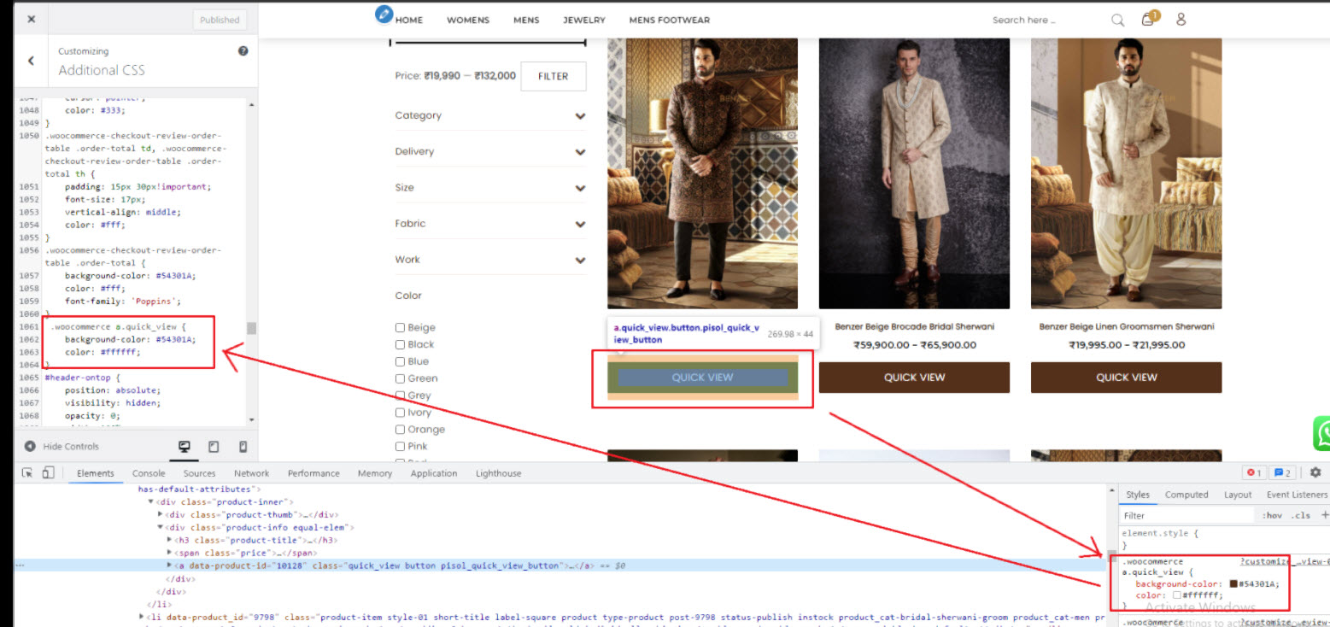The height and width of the screenshot is (627, 1330).
Task: Click the red errors counter badge
Action: pyautogui.click(x=1254, y=472)
